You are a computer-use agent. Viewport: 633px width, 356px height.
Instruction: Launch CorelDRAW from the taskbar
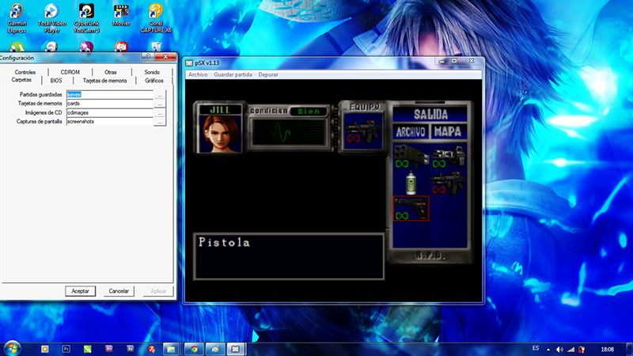(x=88, y=349)
